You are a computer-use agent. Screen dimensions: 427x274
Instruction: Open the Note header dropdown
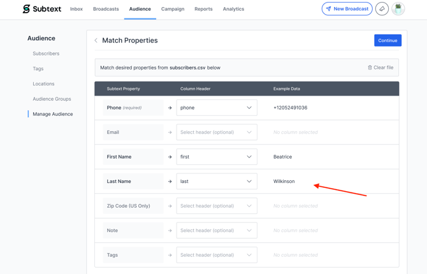tap(216, 231)
